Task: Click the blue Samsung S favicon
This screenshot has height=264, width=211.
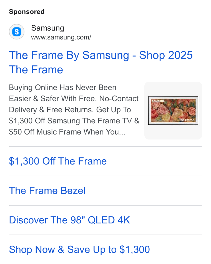Action: [x=17, y=32]
